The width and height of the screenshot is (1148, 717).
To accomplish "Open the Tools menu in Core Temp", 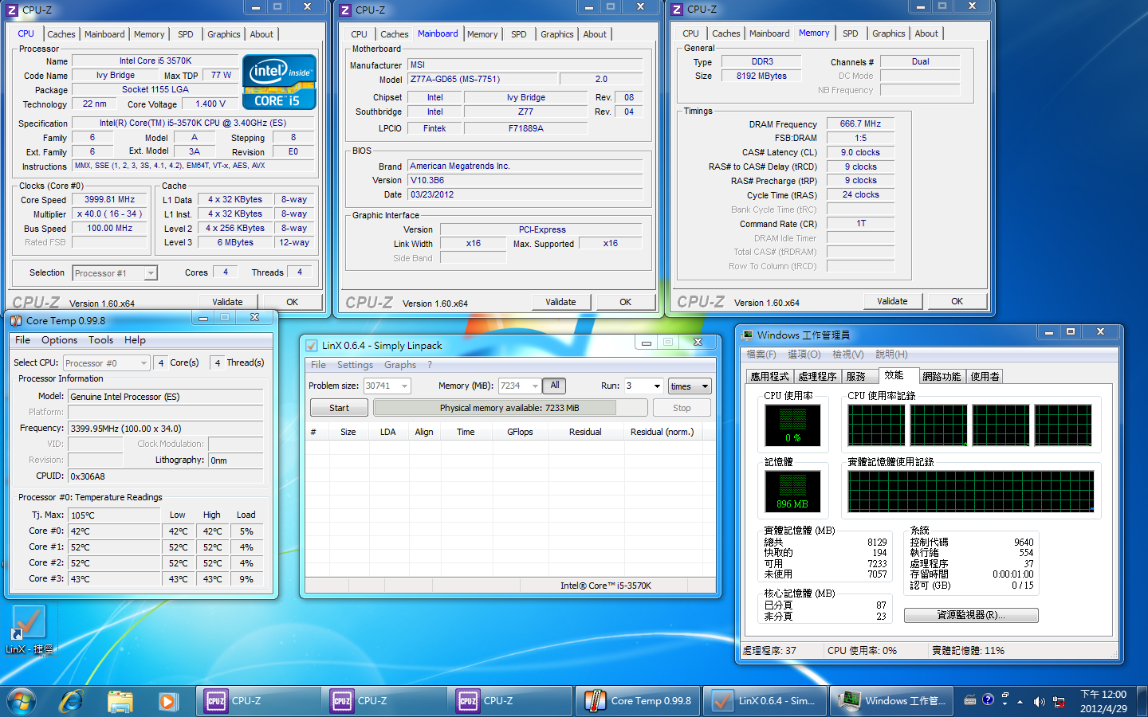I will pyautogui.click(x=100, y=340).
